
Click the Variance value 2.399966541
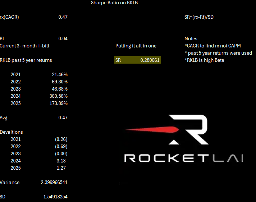point(54,182)
